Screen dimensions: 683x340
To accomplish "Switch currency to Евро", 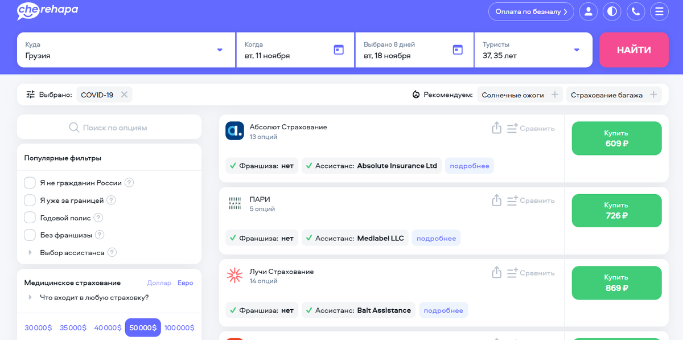I will point(185,282).
